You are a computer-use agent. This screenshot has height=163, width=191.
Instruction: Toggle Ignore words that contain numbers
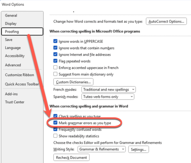[x=55, y=48]
